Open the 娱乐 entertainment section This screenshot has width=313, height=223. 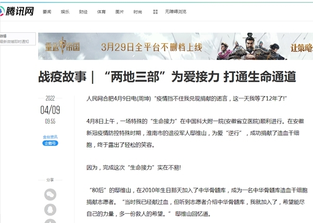64,11
